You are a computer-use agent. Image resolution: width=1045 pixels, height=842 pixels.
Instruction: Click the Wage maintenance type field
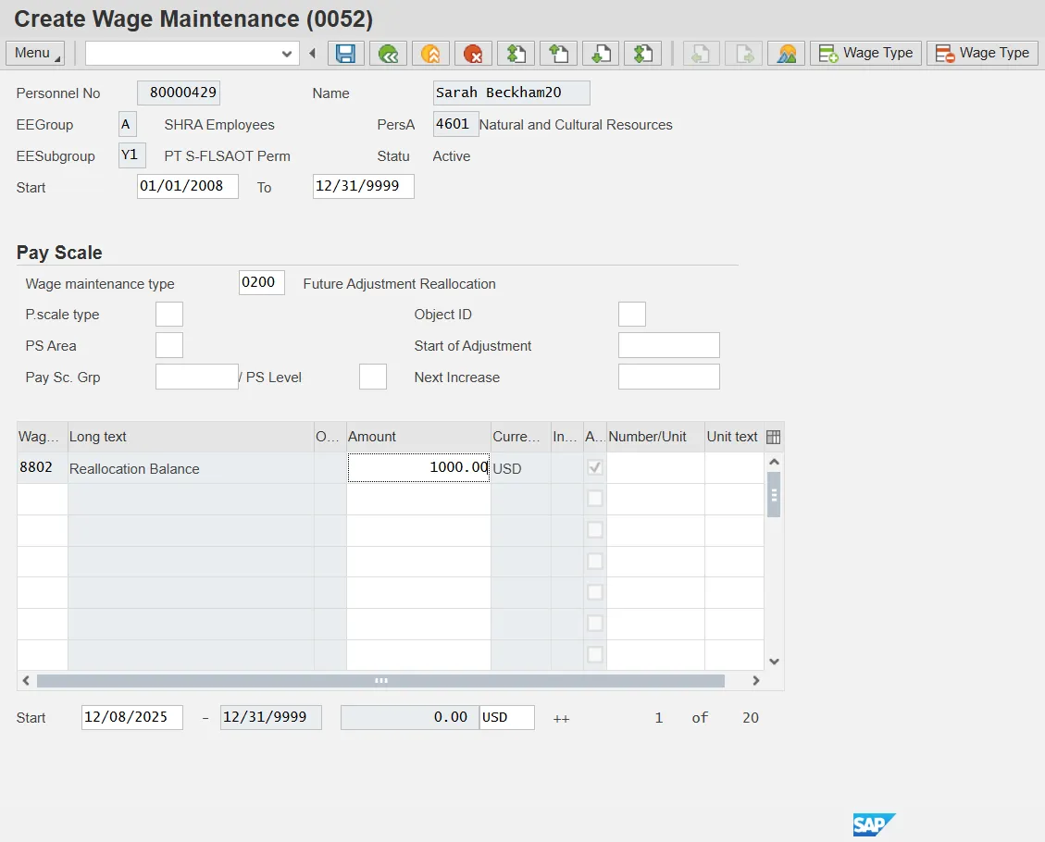pyautogui.click(x=261, y=283)
